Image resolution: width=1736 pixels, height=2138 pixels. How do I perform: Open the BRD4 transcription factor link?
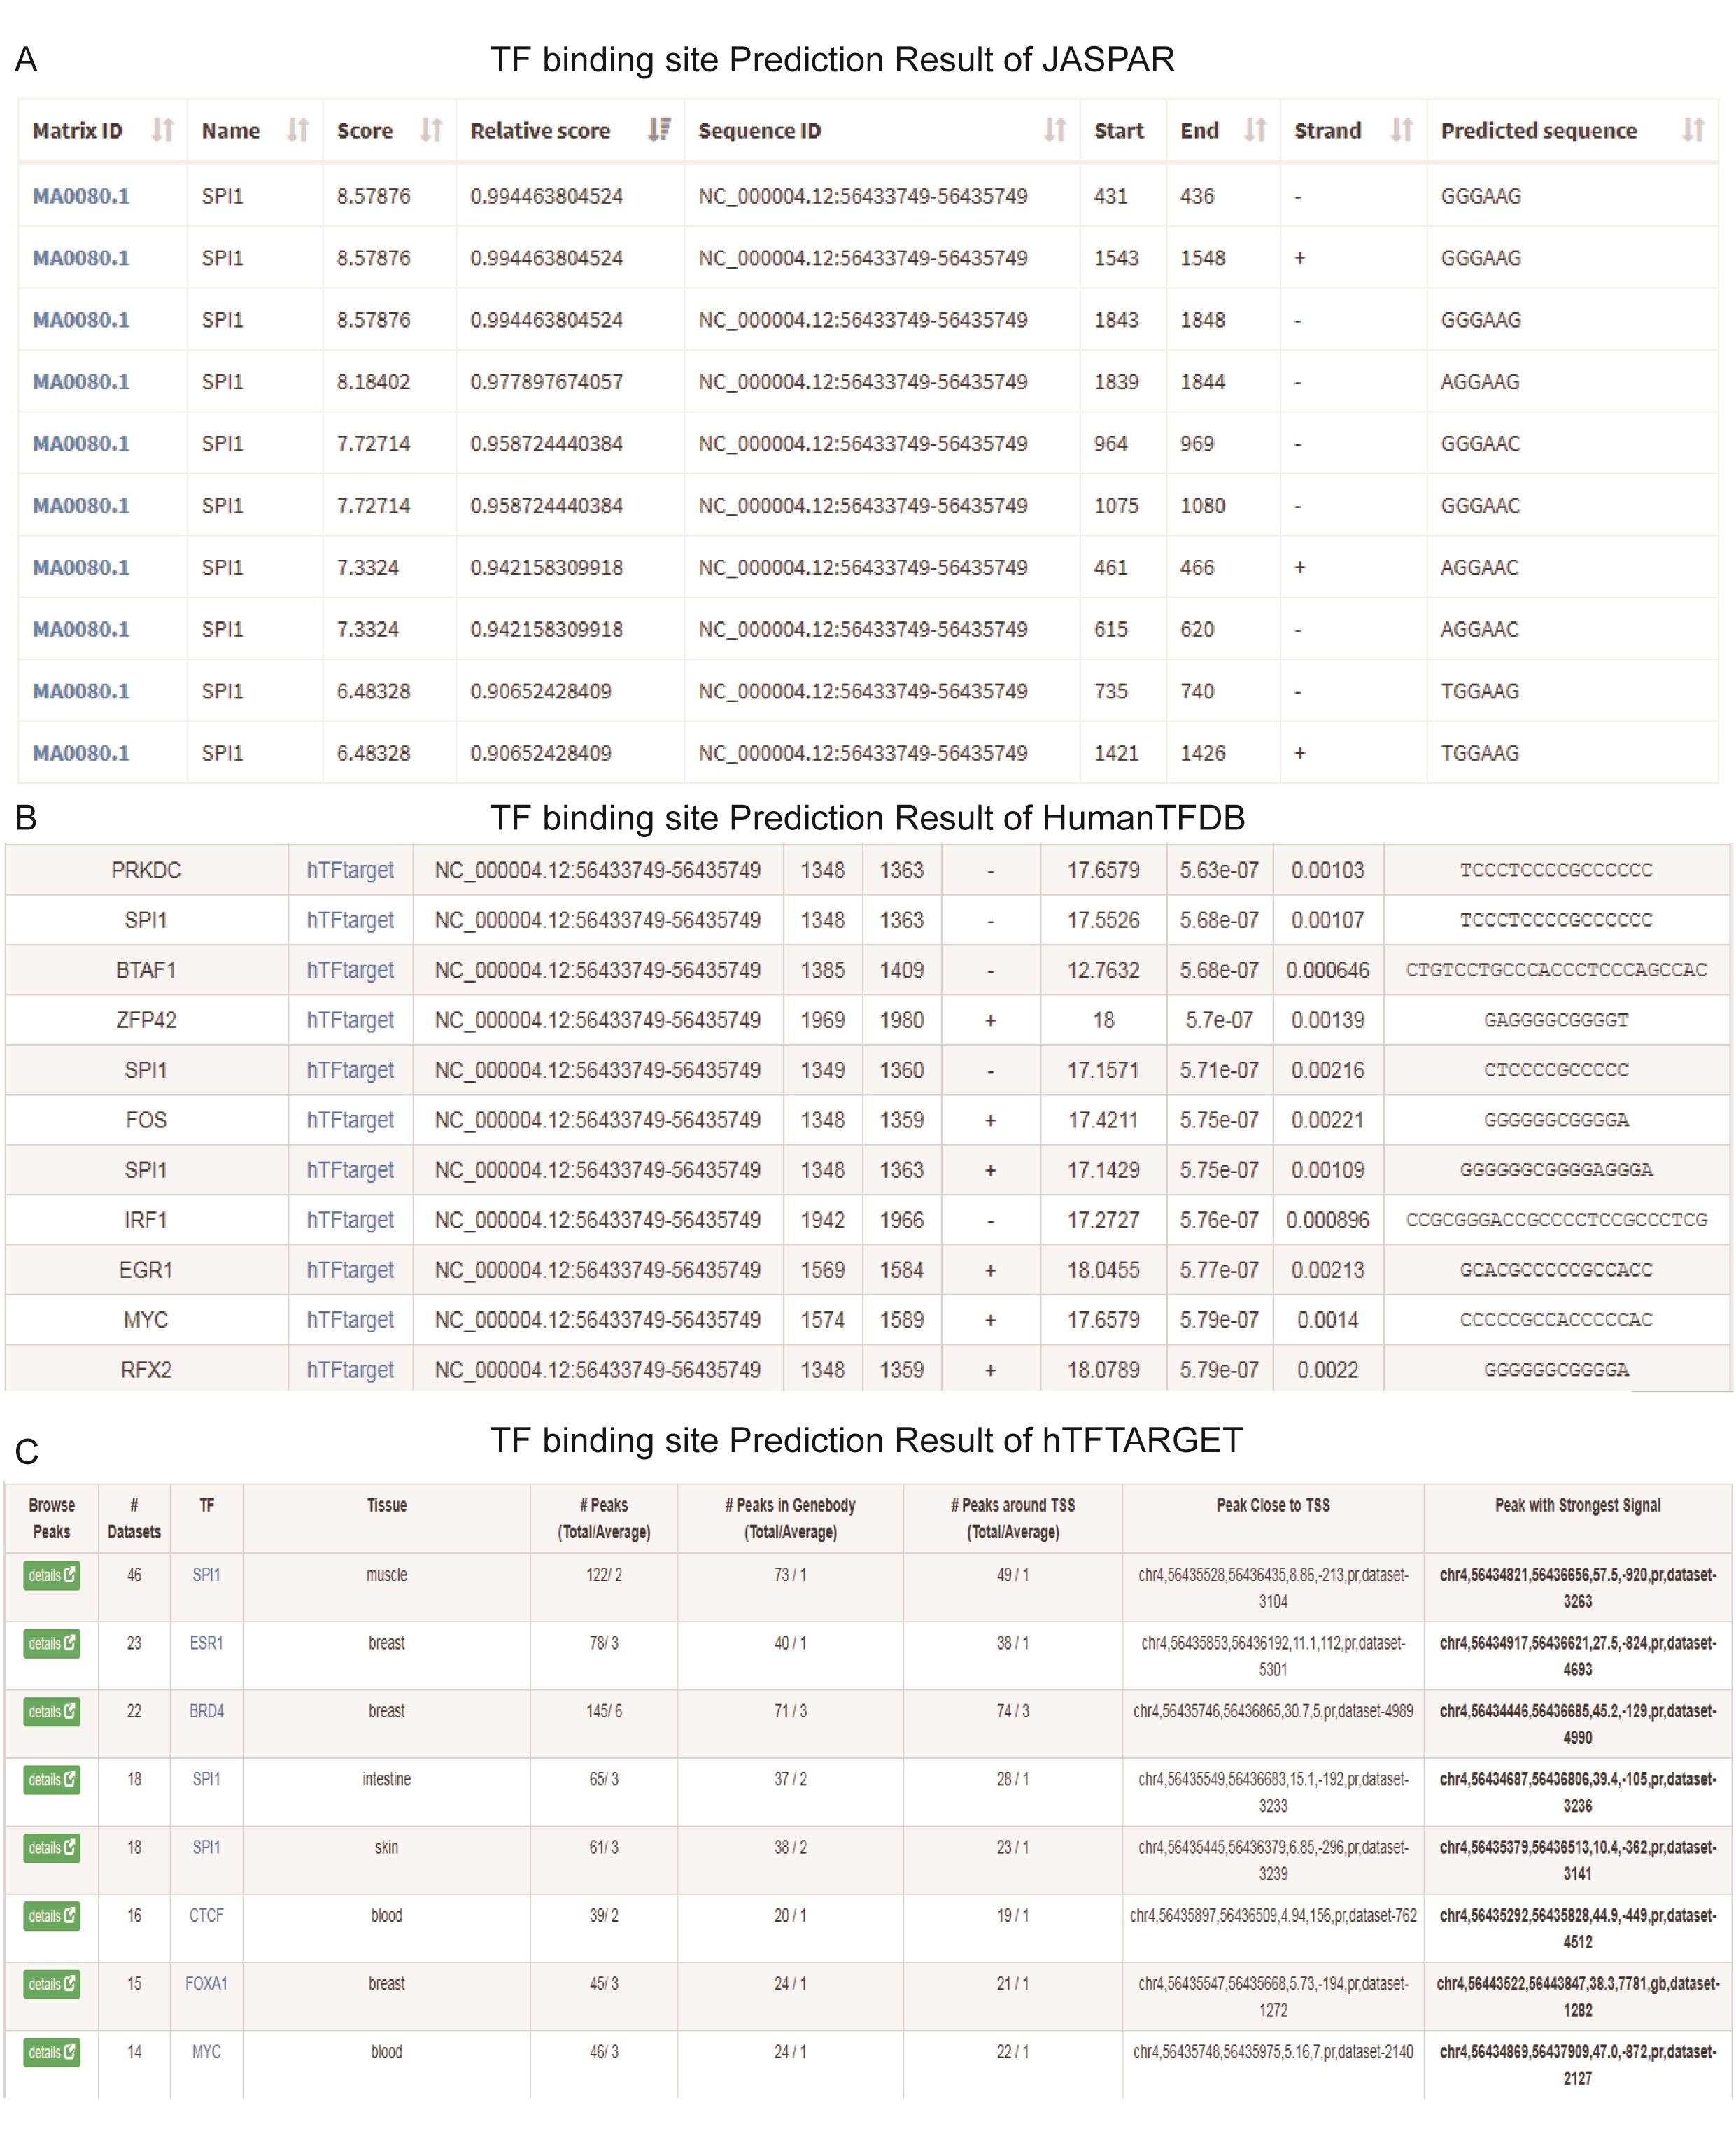(x=206, y=1711)
